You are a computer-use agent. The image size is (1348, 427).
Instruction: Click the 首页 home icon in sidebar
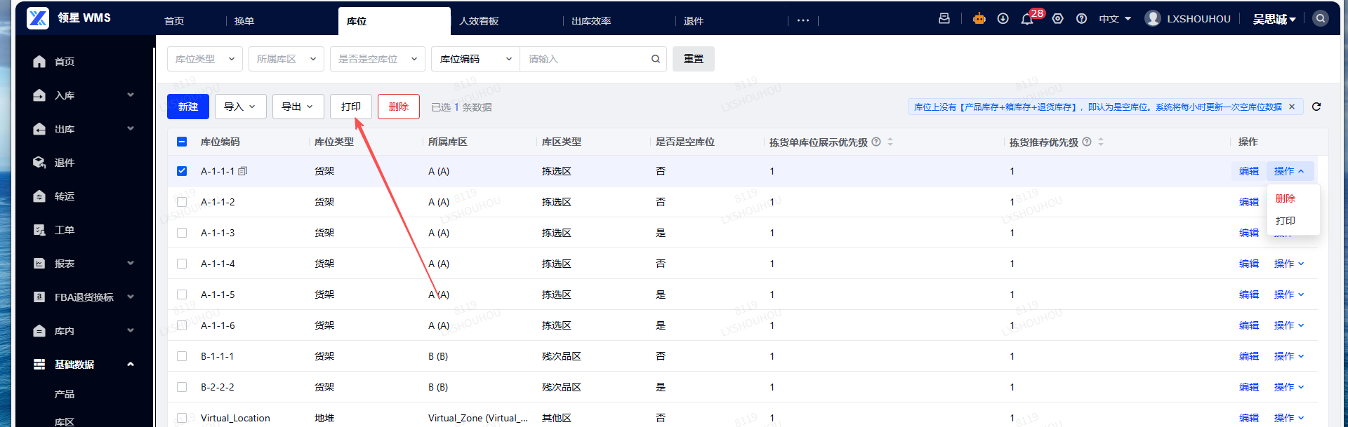point(39,62)
